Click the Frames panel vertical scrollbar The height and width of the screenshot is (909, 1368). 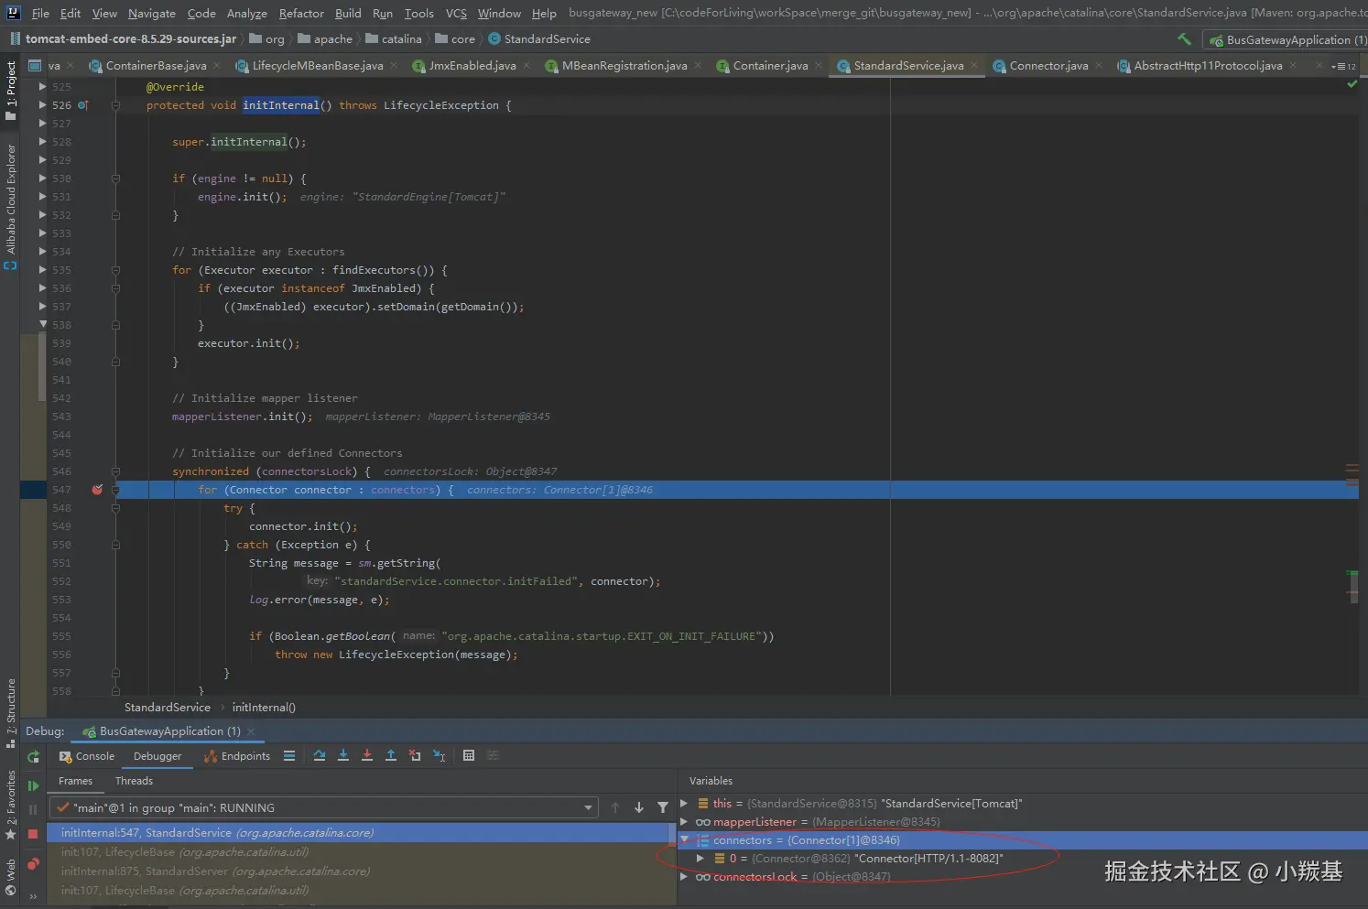(671, 835)
